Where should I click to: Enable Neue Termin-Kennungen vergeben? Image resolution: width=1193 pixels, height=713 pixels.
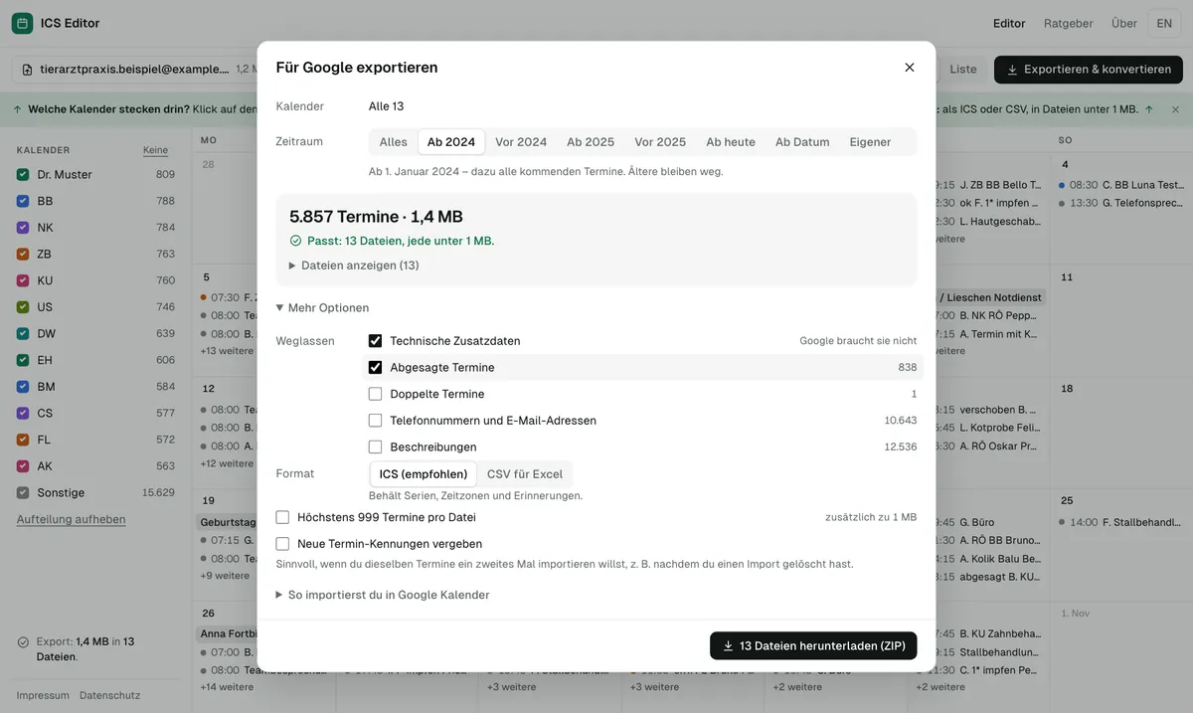(282, 544)
